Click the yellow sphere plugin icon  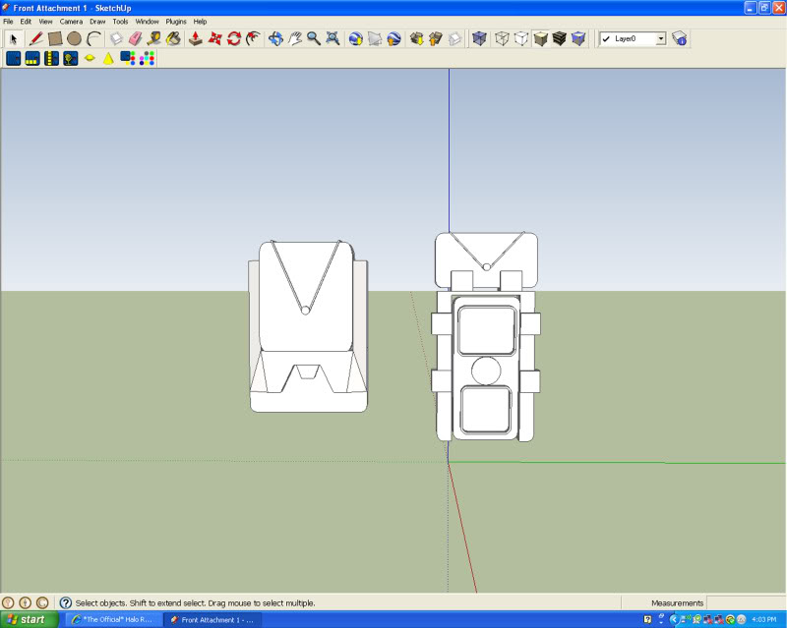(90, 59)
